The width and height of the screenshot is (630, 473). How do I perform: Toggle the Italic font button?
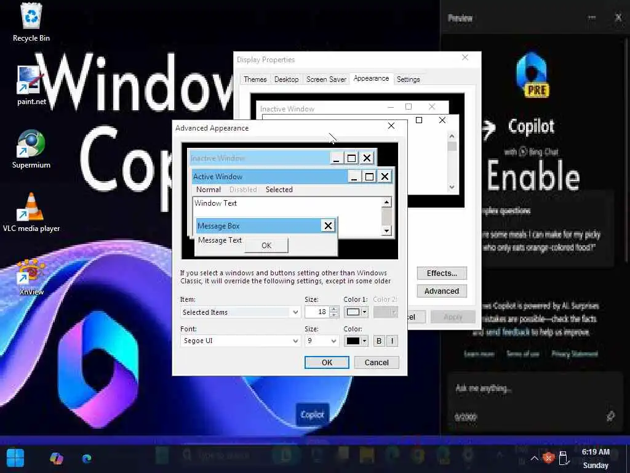[x=392, y=341]
